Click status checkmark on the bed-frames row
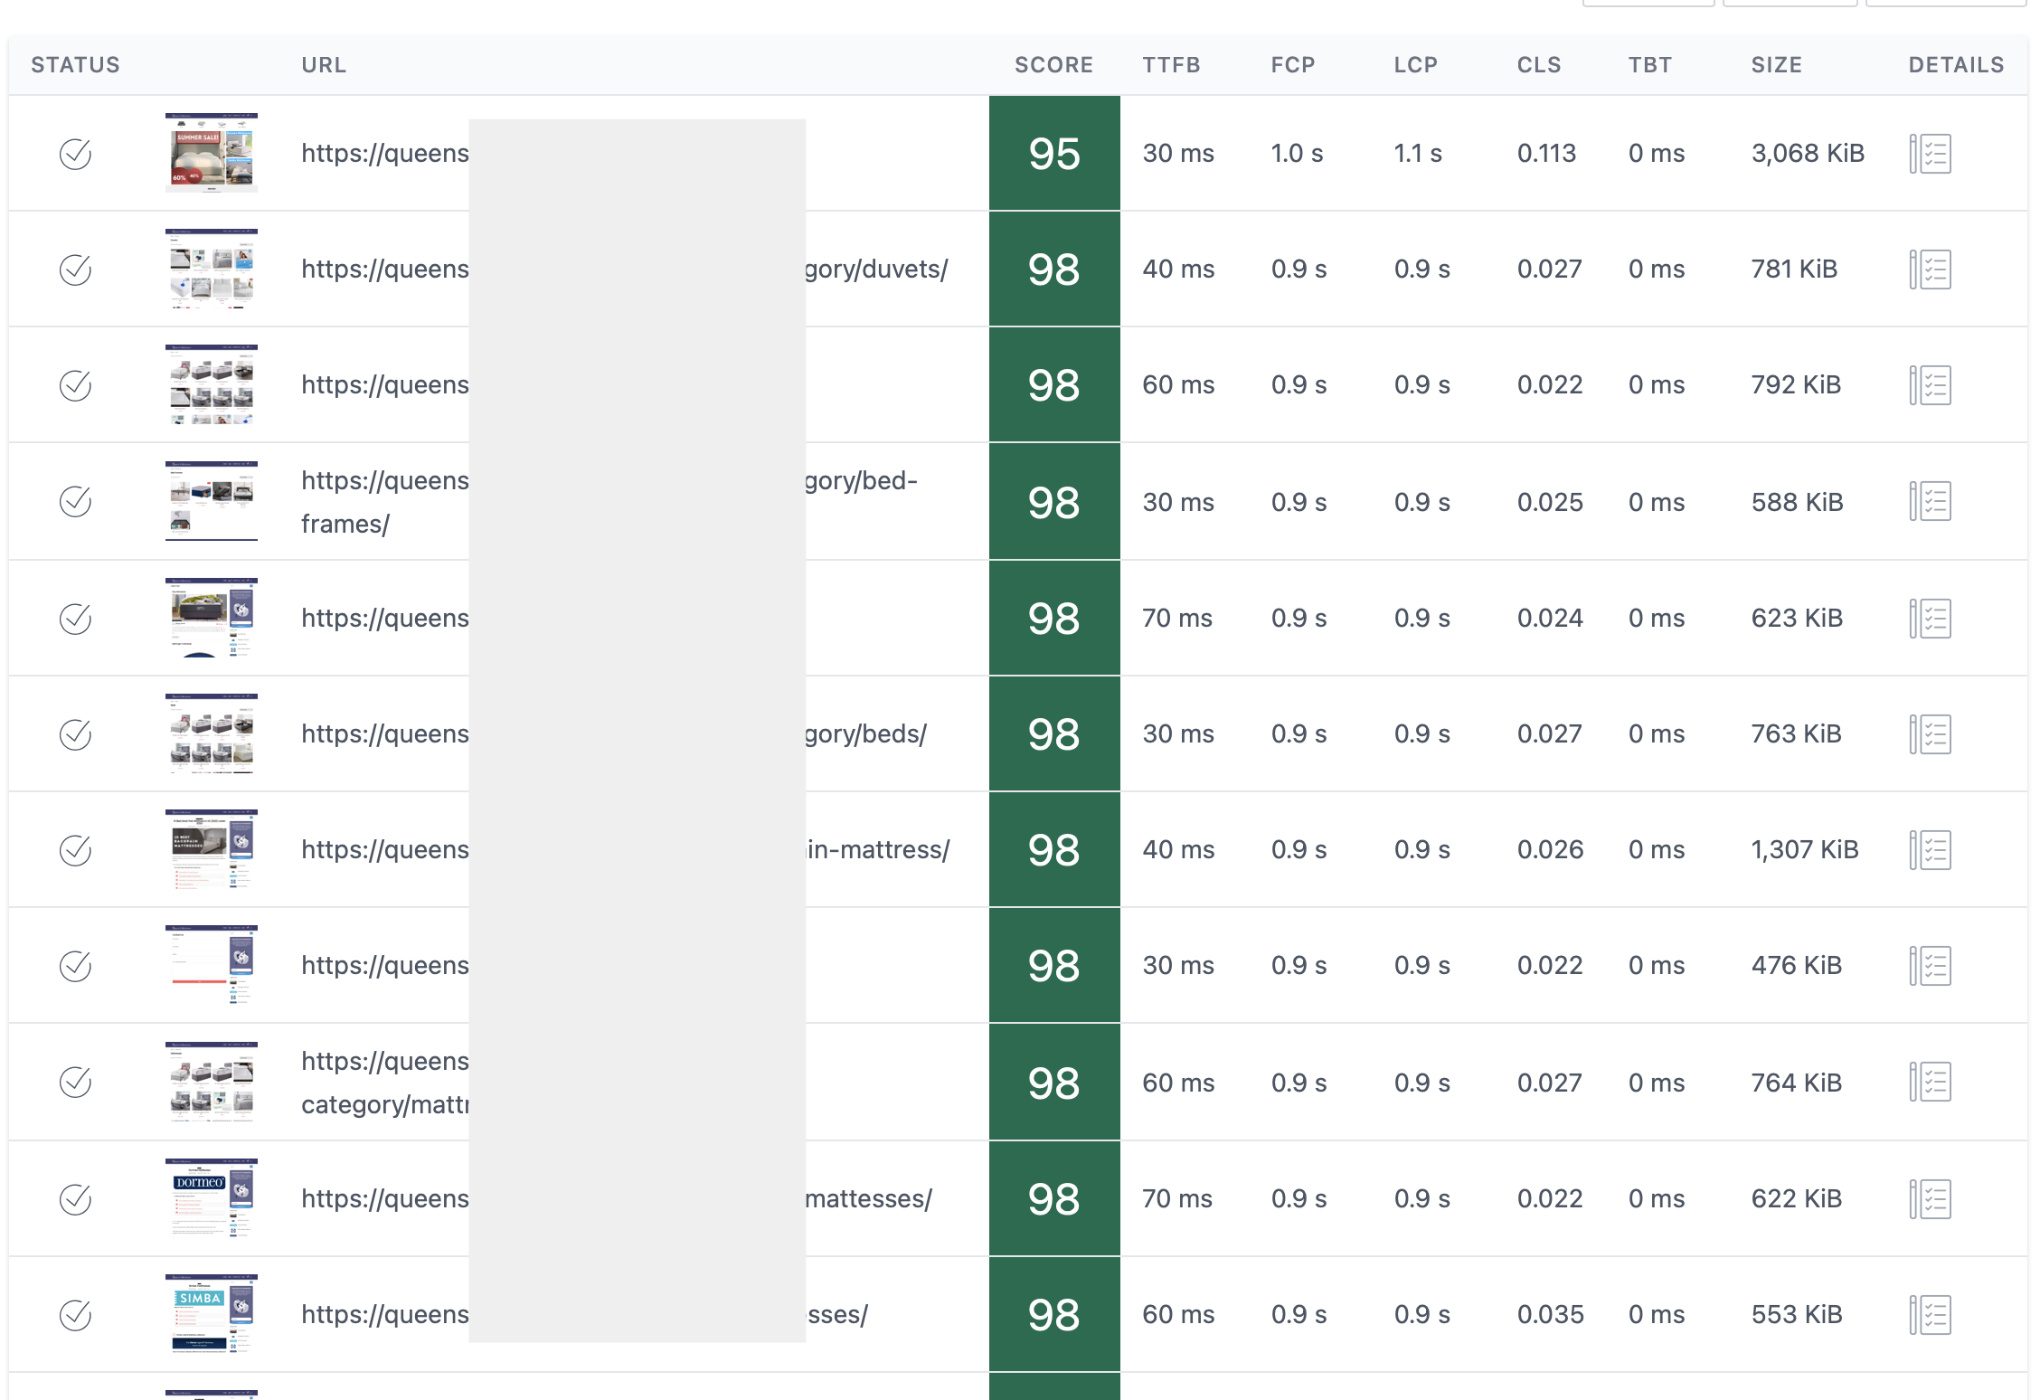Image resolution: width=2040 pixels, height=1400 pixels. tap(76, 501)
